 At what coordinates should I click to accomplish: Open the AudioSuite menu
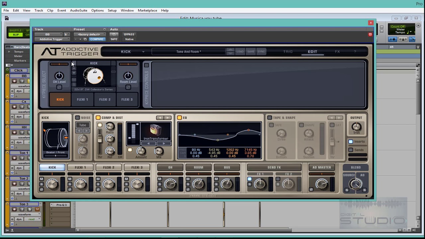[x=79, y=10]
